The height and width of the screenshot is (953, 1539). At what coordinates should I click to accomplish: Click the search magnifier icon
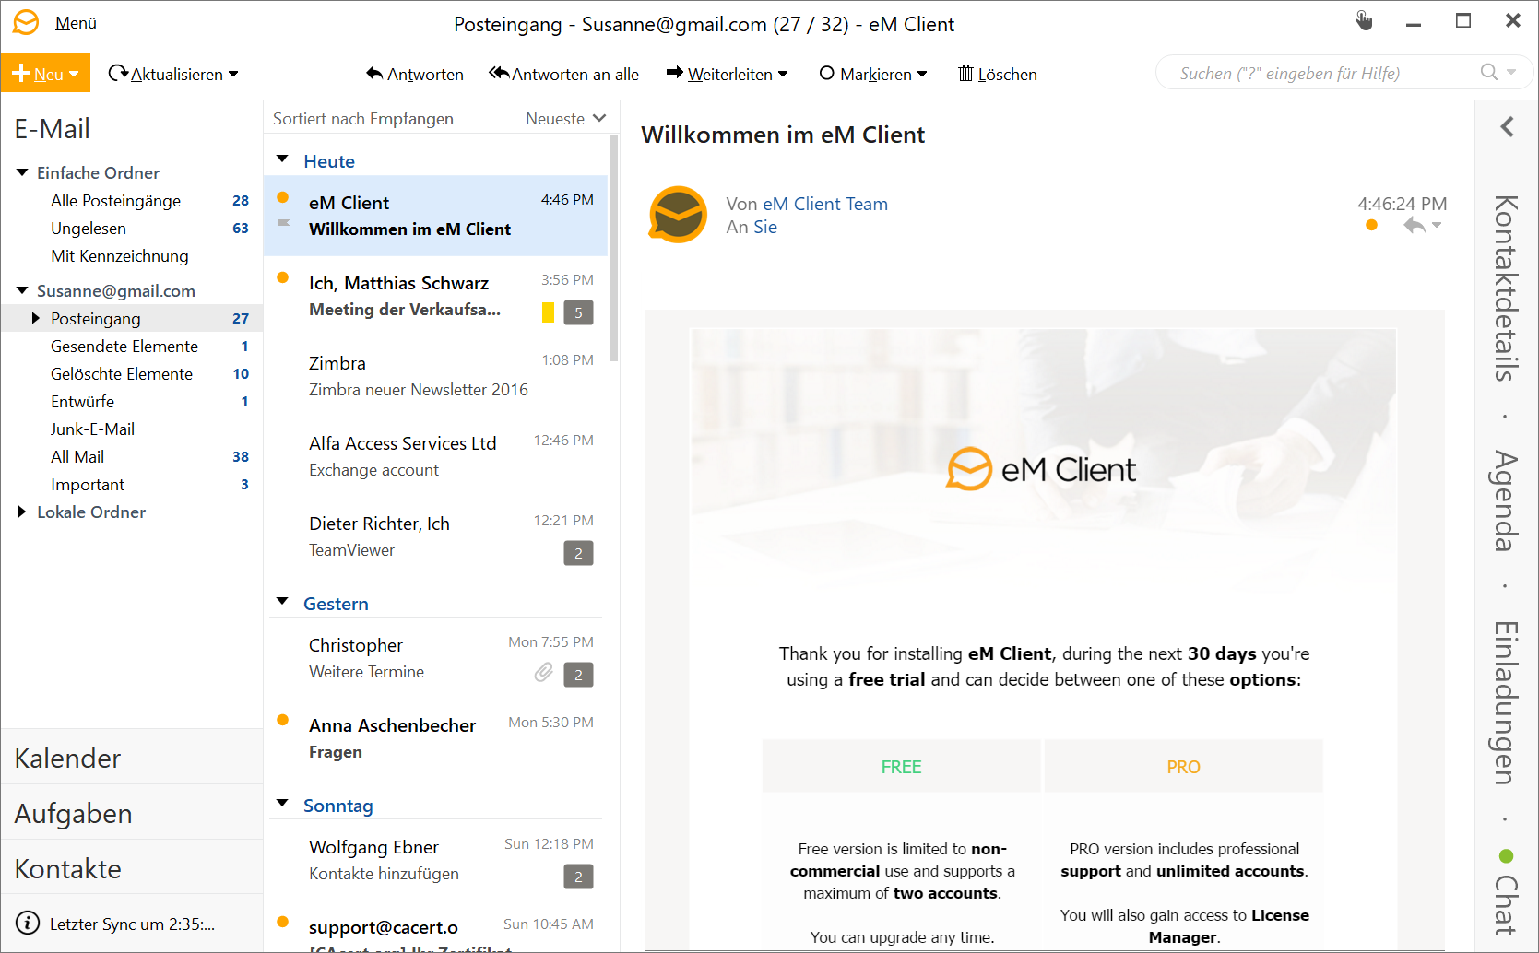[1489, 72]
